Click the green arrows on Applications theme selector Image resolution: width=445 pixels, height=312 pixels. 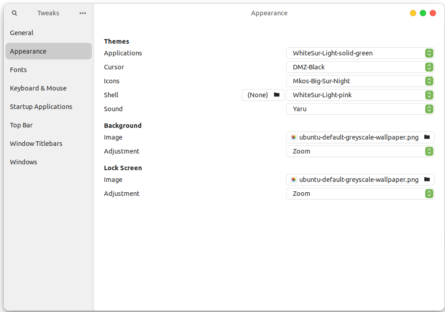tap(429, 53)
